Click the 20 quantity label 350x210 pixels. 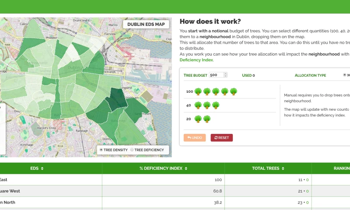tap(189, 119)
